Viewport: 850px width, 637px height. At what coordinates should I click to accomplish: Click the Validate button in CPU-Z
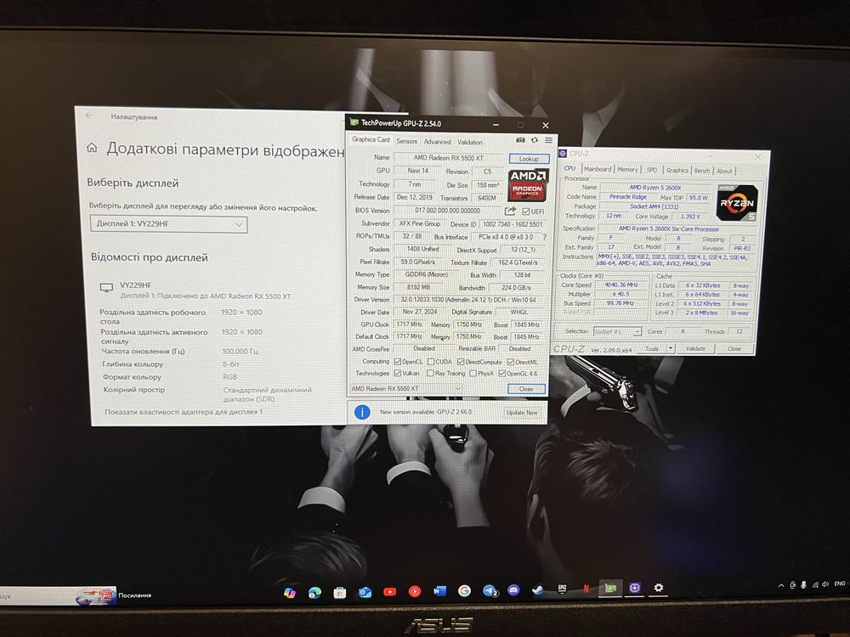click(695, 348)
